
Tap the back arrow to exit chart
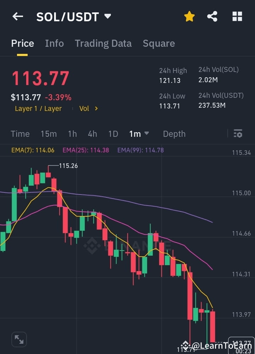18,16
